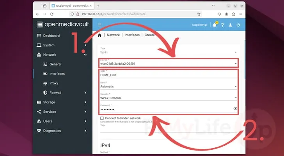
Task: Open the Security dropdown WPA2-Personal
Action: (x=169, y=98)
